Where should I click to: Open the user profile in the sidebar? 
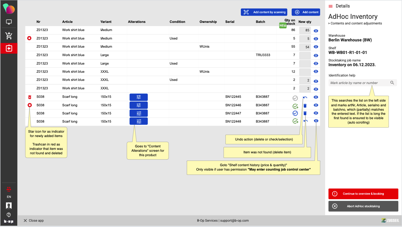pyautogui.click(x=9, y=206)
